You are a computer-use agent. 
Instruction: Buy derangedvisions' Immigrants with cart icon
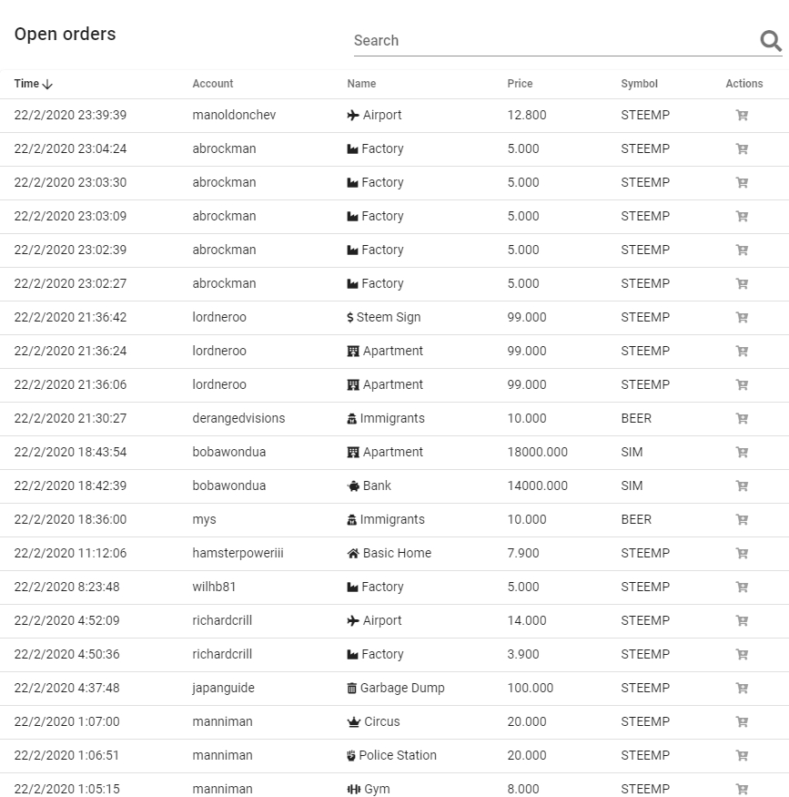[x=742, y=419]
